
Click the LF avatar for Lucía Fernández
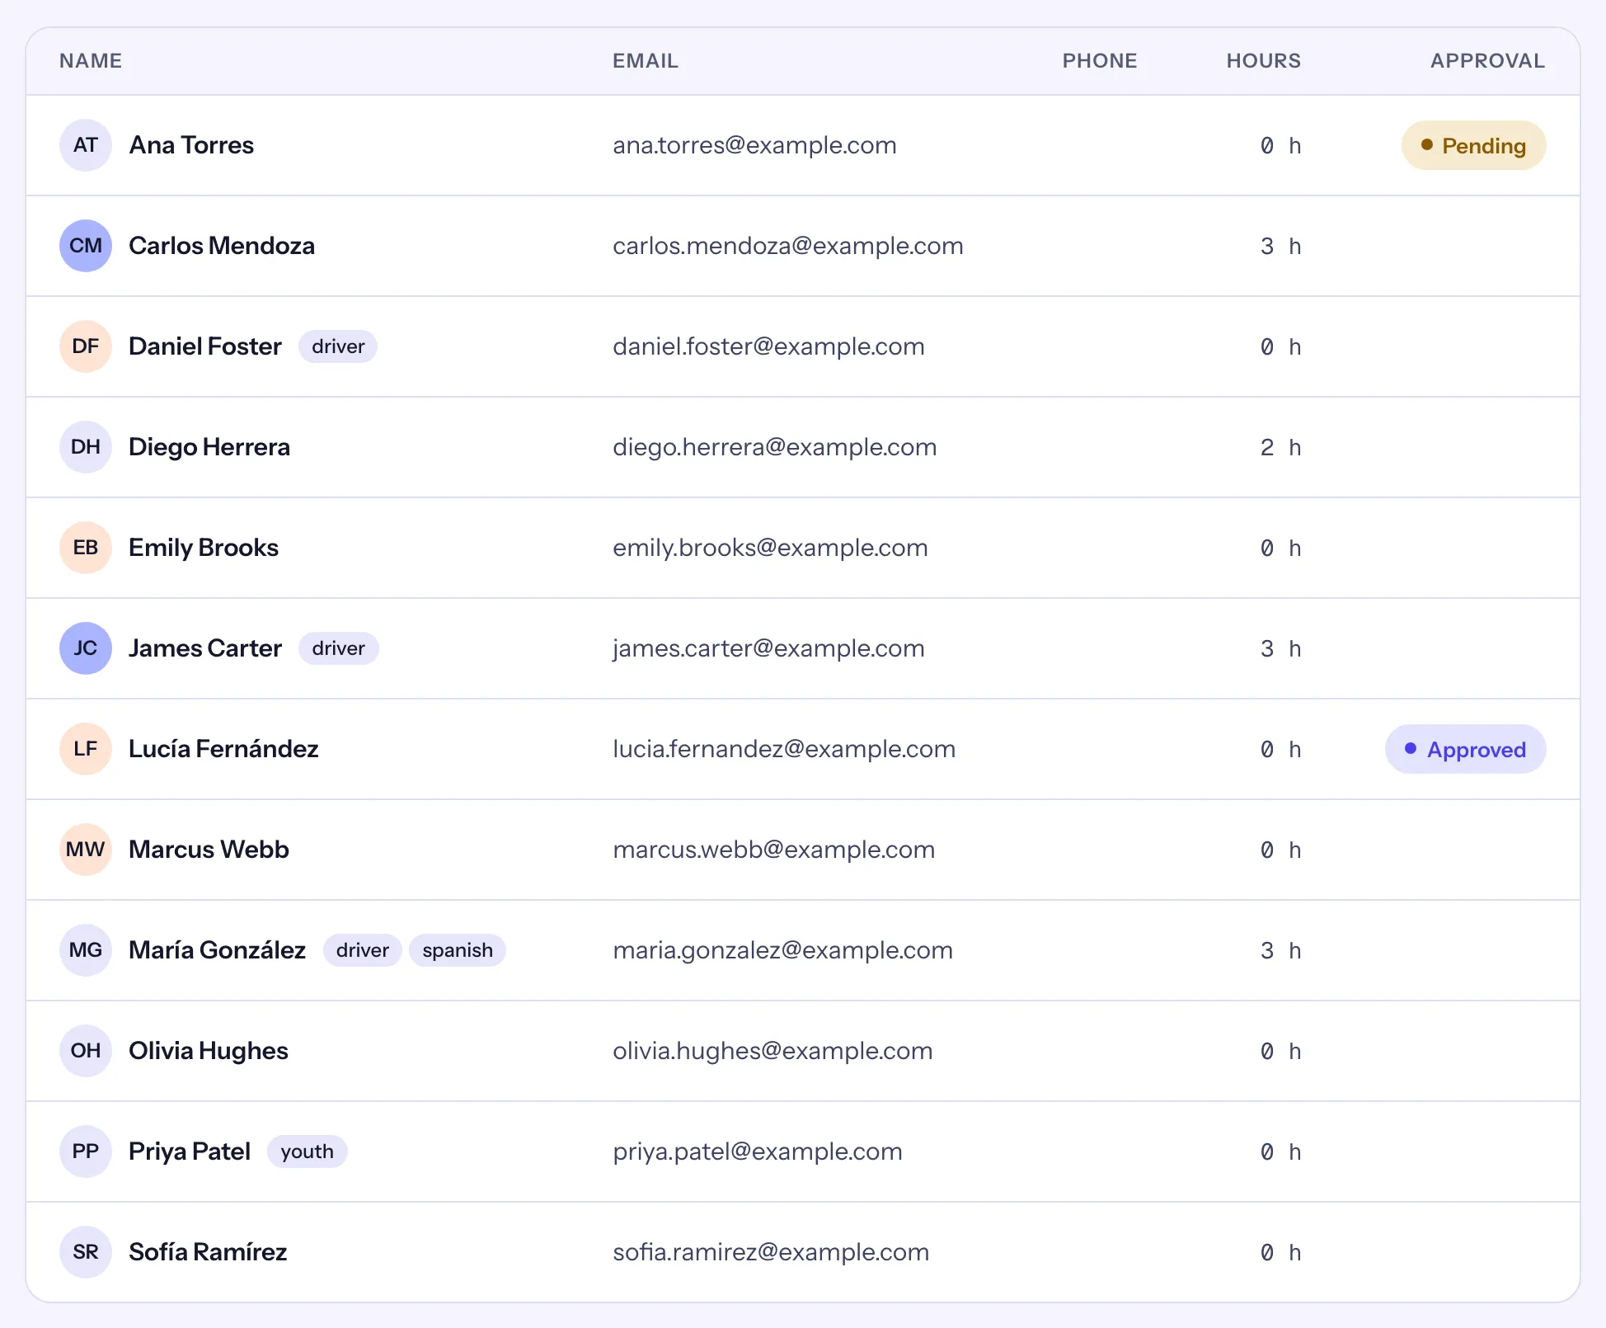tap(86, 749)
